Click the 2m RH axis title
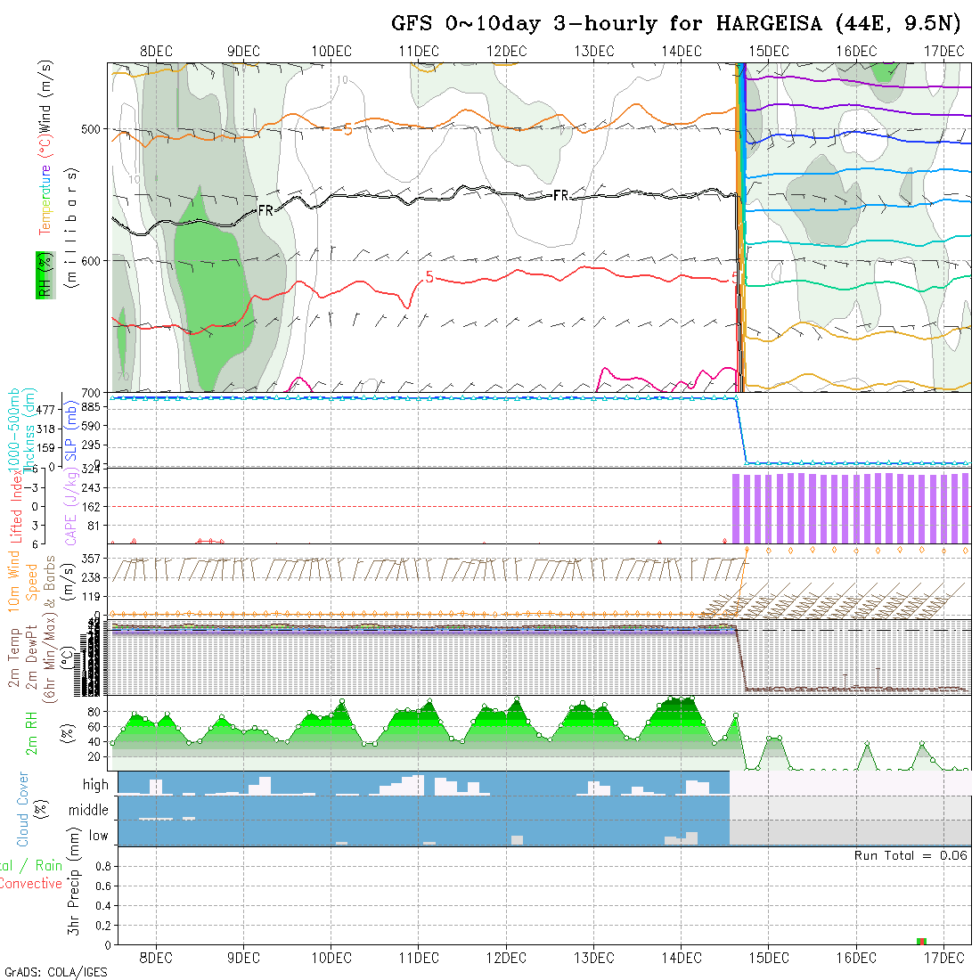980x980 pixels. click(x=31, y=732)
